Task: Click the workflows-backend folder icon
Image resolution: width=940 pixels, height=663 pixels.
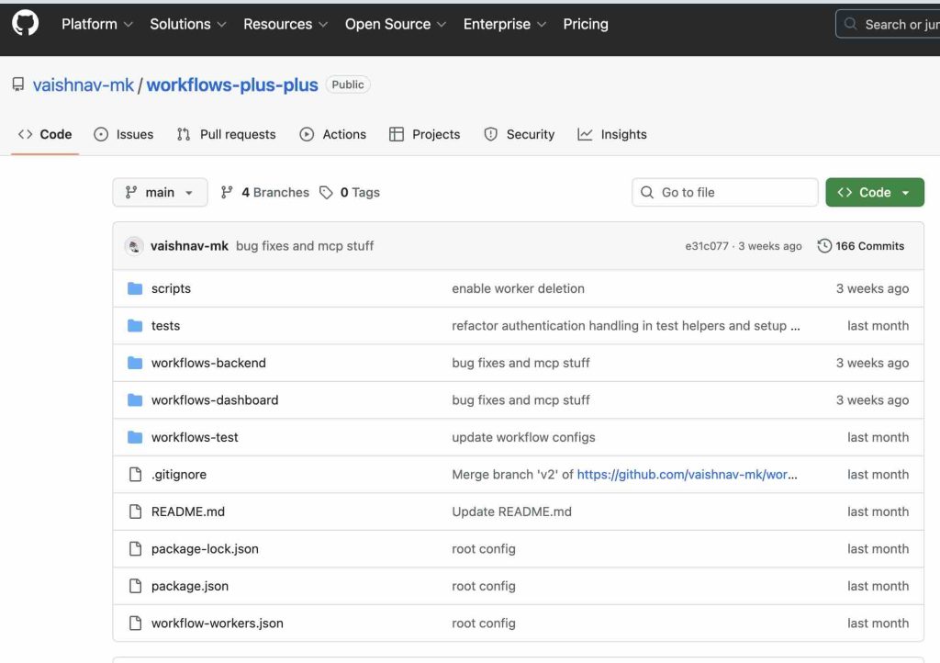Action: click(x=135, y=363)
